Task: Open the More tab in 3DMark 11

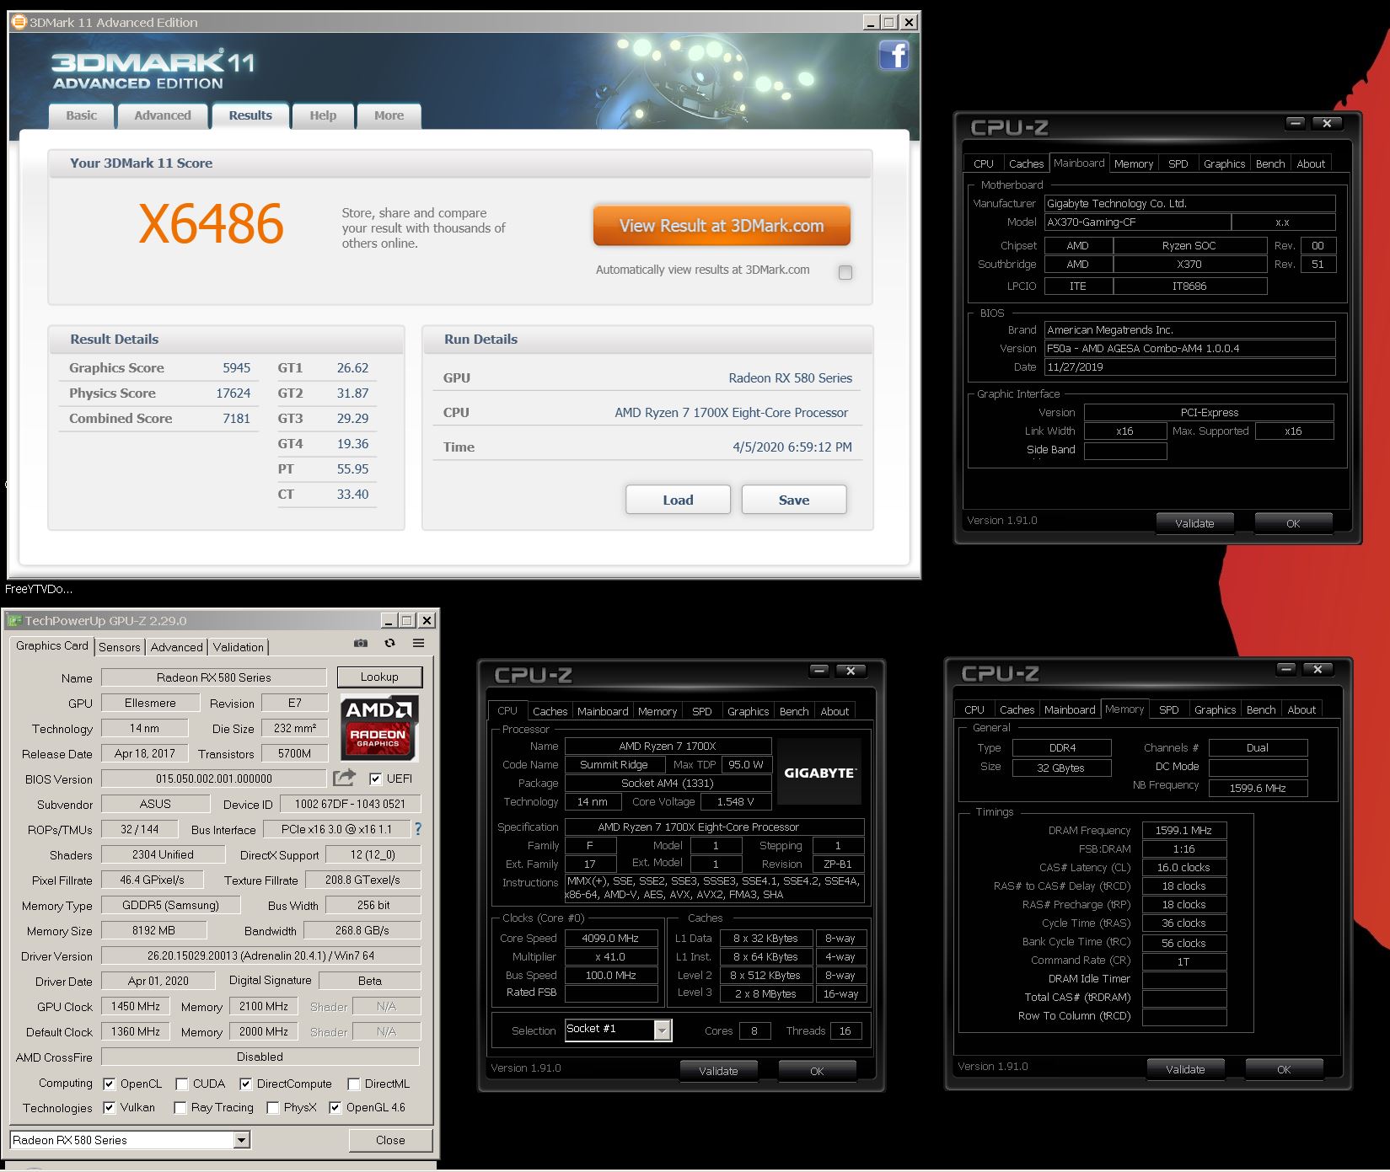Action: coord(389,115)
